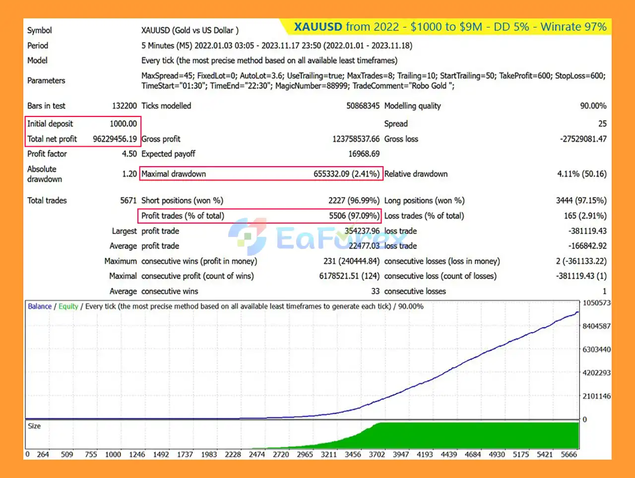Select the Total net profit value
This screenshot has width=635, height=478.
point(115,139)
